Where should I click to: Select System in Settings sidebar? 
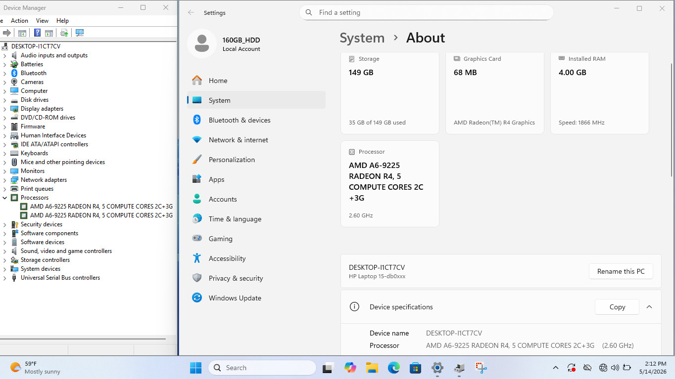(x=256, y=100)
